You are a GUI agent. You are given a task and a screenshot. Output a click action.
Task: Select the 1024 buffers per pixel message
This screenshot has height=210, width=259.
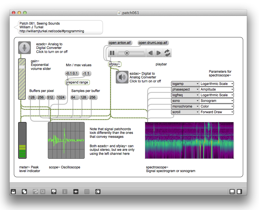tap(61, 97)
